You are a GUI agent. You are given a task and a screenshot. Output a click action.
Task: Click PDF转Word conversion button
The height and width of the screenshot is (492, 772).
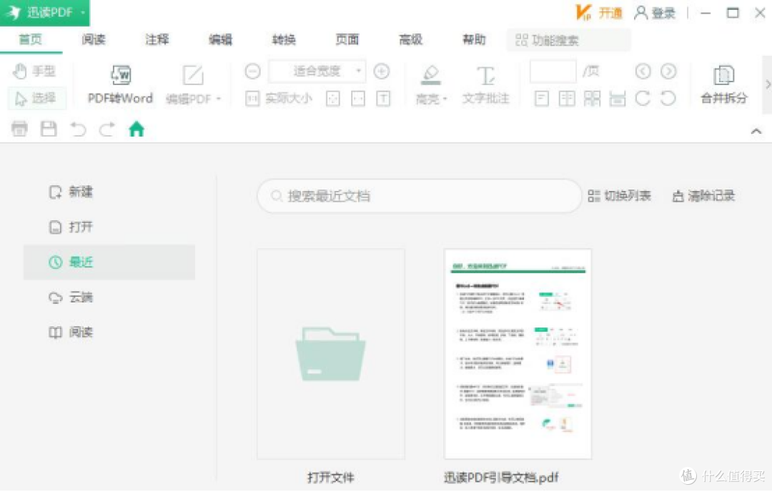(120, 84)
